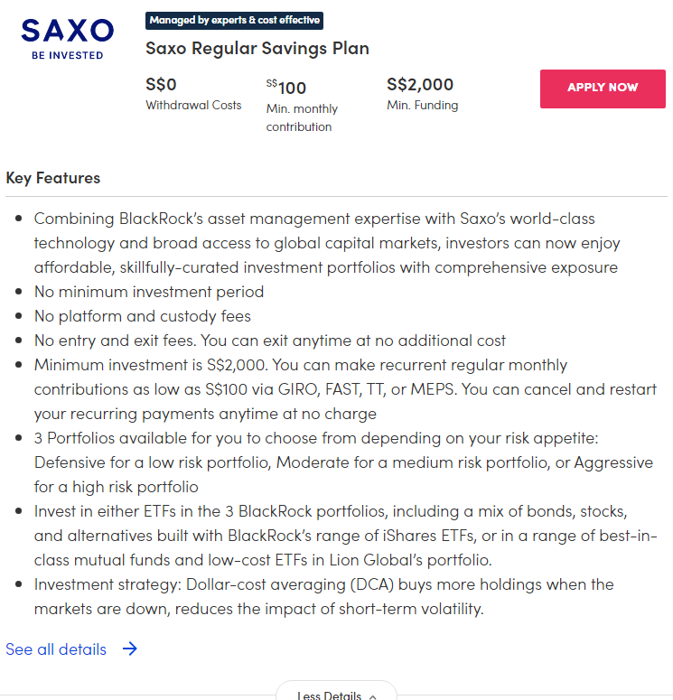Collapse using the chevron next to Less Details

click(373, 696)
